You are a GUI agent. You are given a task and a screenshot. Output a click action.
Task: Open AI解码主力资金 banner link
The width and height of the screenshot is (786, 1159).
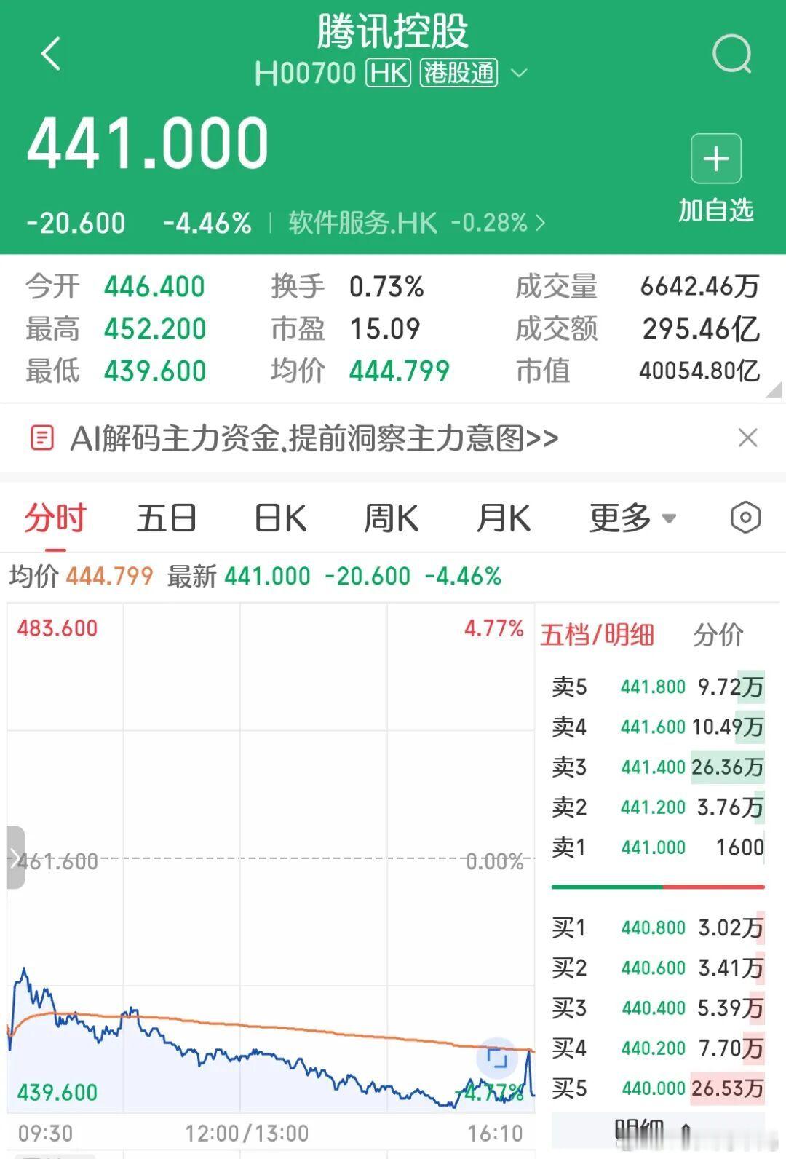[x=314, y=438]
